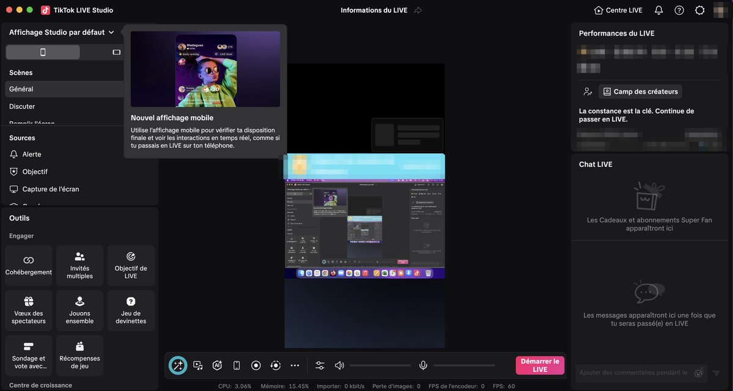
Task: Open the notifications bell
Action: (x=658, y=10)
